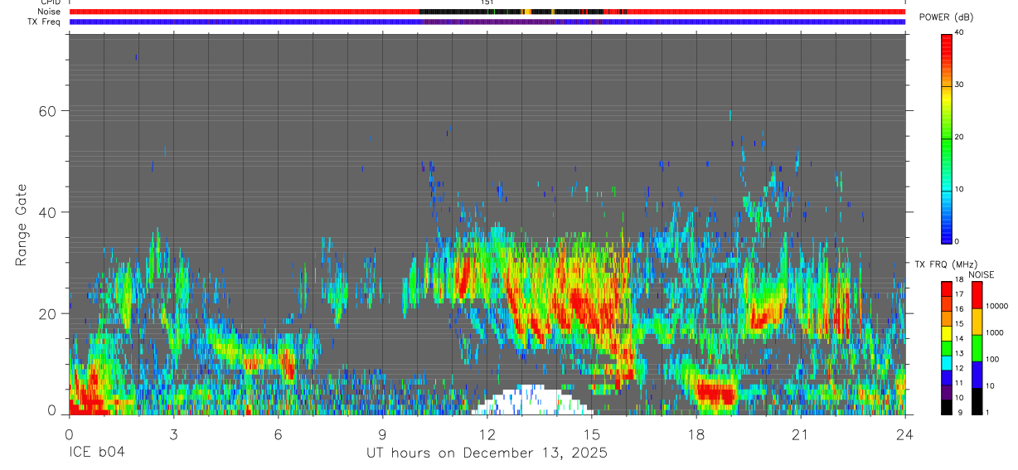Screen dimensions: 1018x470
Task: Select the '24' hour tick on time axis
Action: (x=905, y=434)
